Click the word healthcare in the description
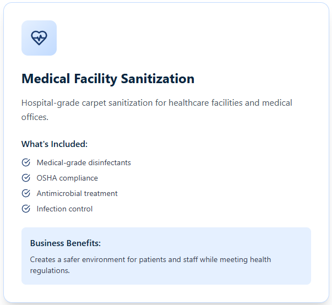 [x=189, y=103]
